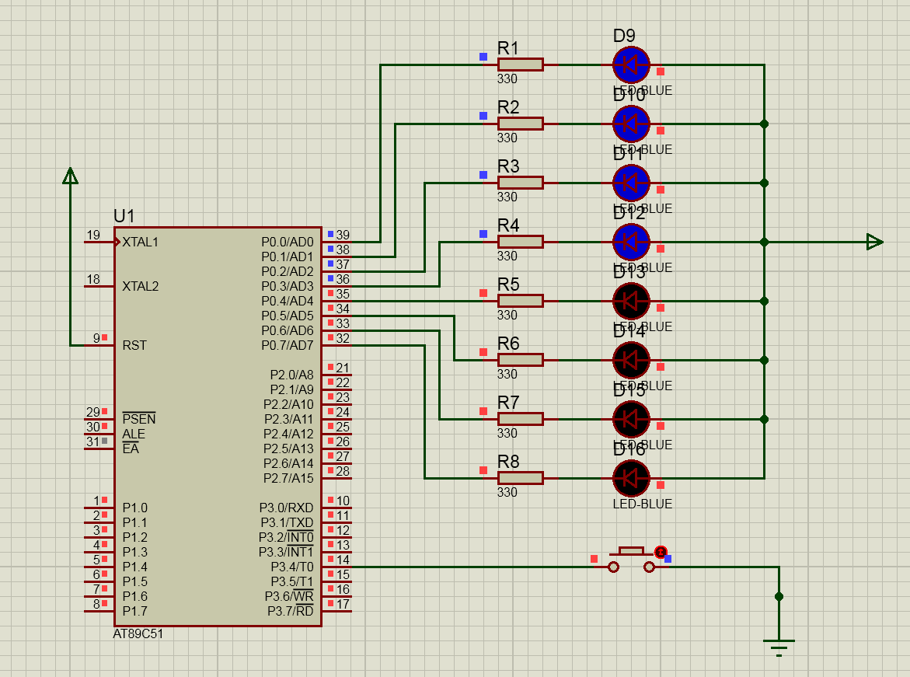Screen dimensions: 910x677
Task: Select the power terminal arrow above RST wire
Action: point(70,176)
